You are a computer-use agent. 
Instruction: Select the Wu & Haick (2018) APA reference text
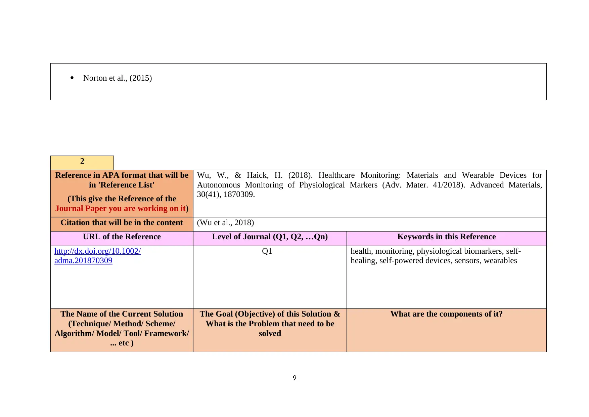coord(369,185)
